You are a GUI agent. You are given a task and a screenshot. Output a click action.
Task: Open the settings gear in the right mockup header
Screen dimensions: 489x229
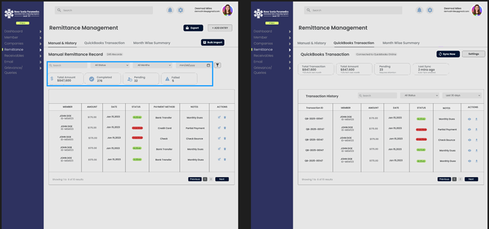430,10
